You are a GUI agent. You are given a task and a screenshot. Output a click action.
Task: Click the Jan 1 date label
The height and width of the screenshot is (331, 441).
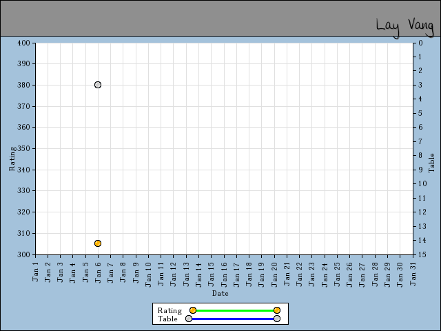tap(35, 272)
